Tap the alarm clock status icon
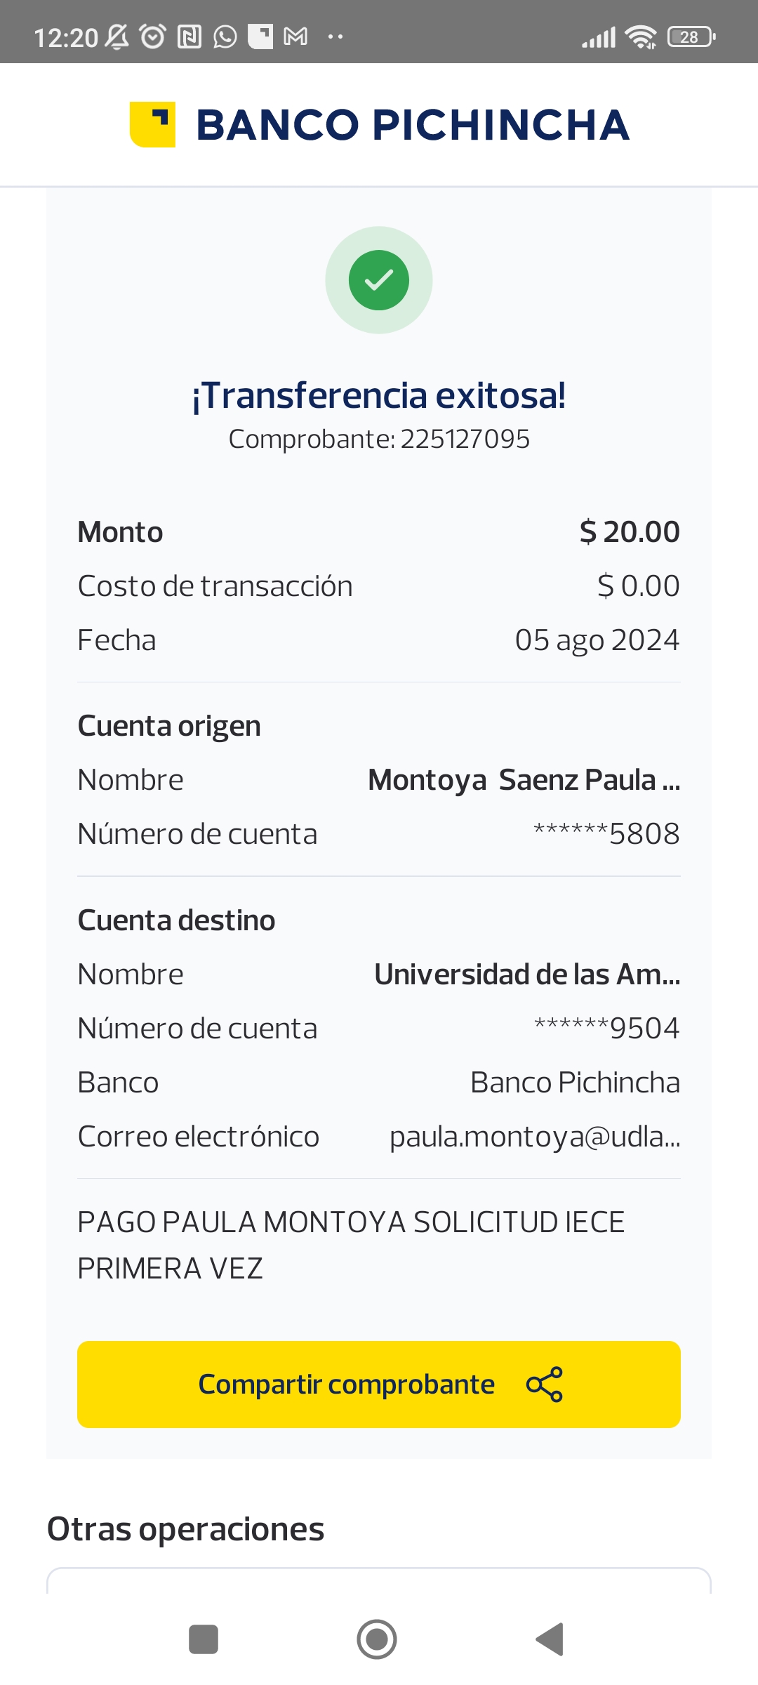This screenshot has height=1685, width=758. 153,37
